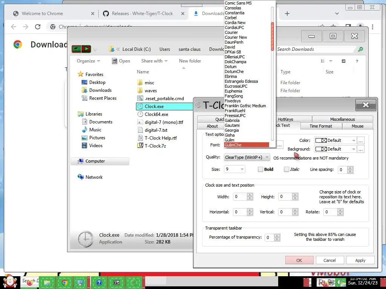Viewport: 386px width, 289px height.
Task: Open the help question-mark taskbar icon
Action: tap(99, 282)
